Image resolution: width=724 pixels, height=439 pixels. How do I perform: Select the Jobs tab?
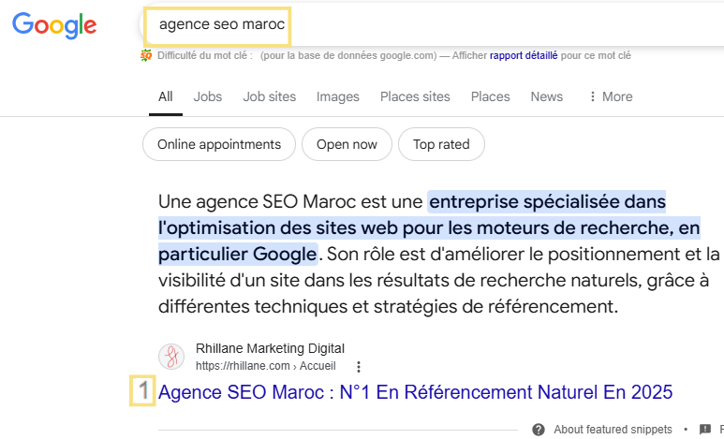[208, 96]
